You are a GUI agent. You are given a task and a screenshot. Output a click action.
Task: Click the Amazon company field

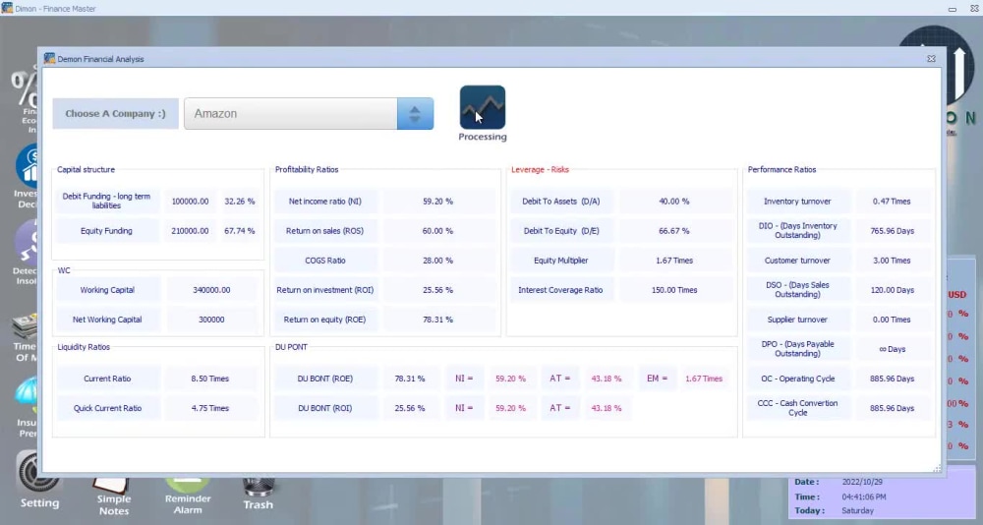(291, 113)
